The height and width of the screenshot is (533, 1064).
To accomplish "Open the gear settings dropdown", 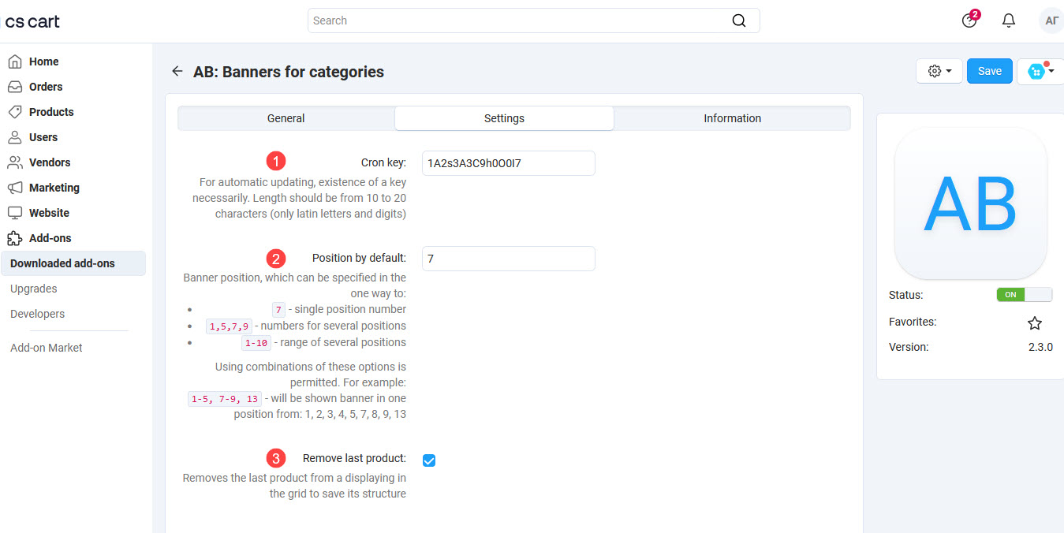I will click(939, 70).
